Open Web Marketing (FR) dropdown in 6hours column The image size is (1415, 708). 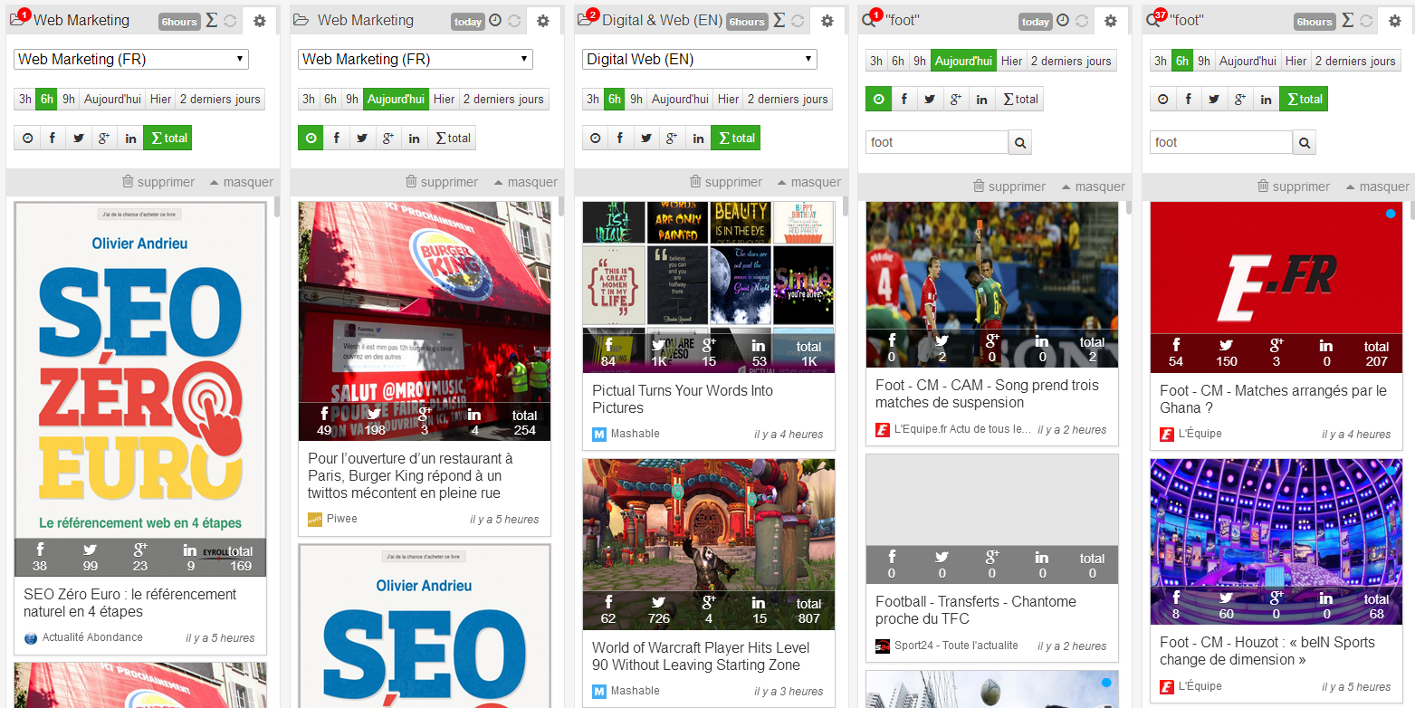131,59
